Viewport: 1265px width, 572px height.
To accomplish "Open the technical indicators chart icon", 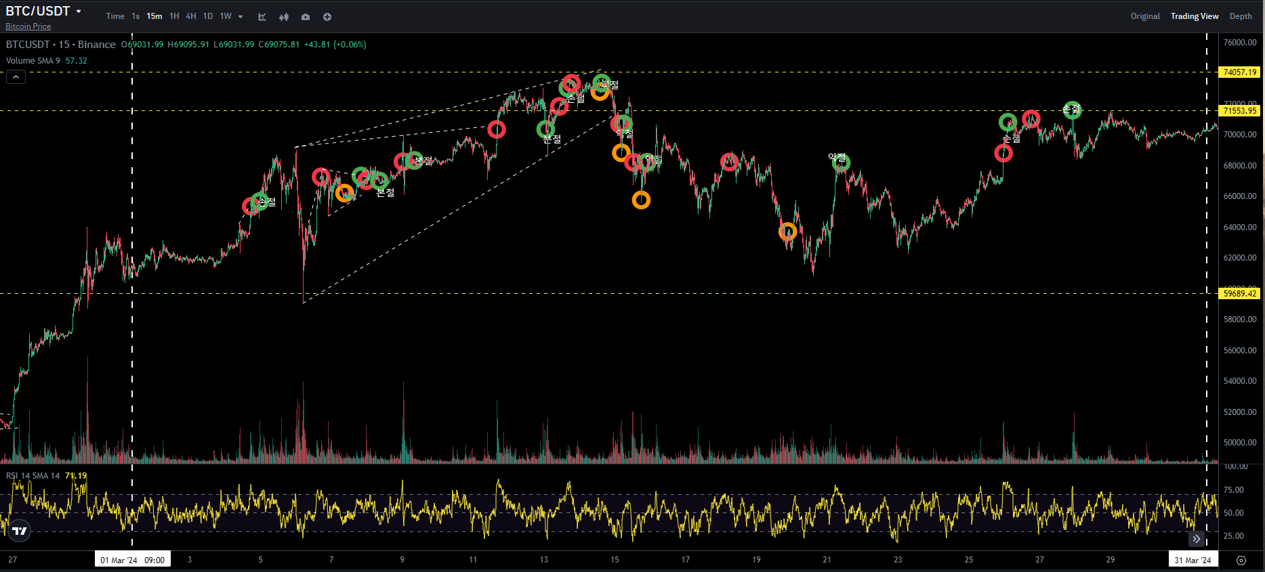I will (x=262, y=17).
